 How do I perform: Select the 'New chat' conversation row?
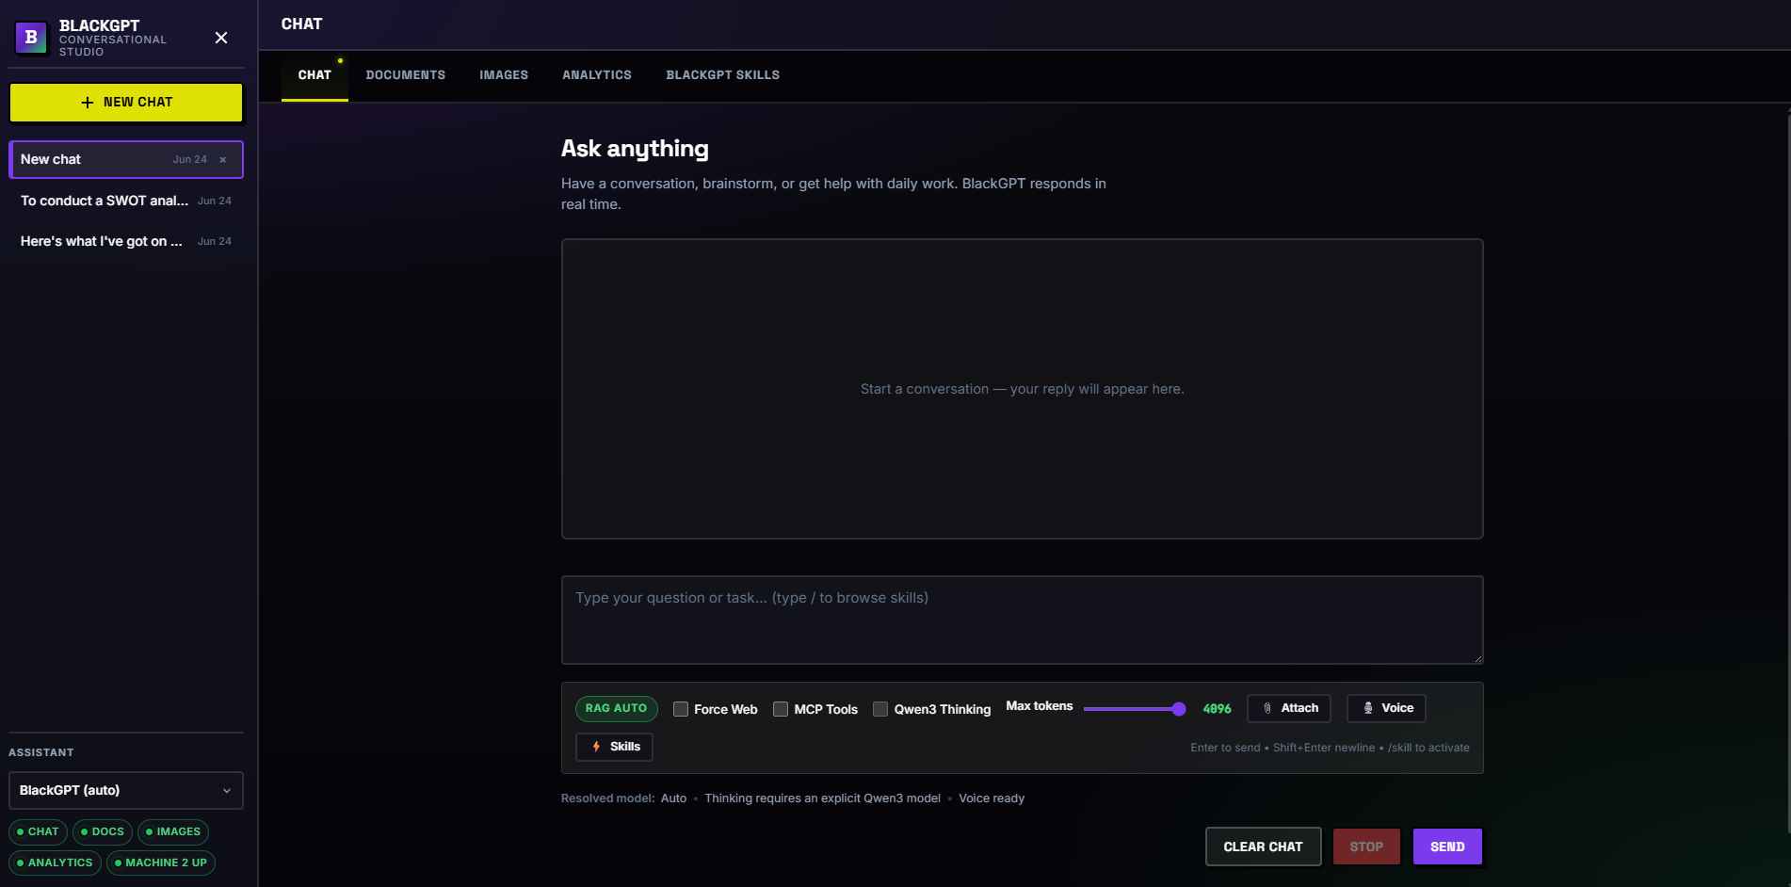[x=126, y=160]
